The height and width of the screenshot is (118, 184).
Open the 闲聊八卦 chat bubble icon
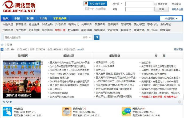pos(126,111)
